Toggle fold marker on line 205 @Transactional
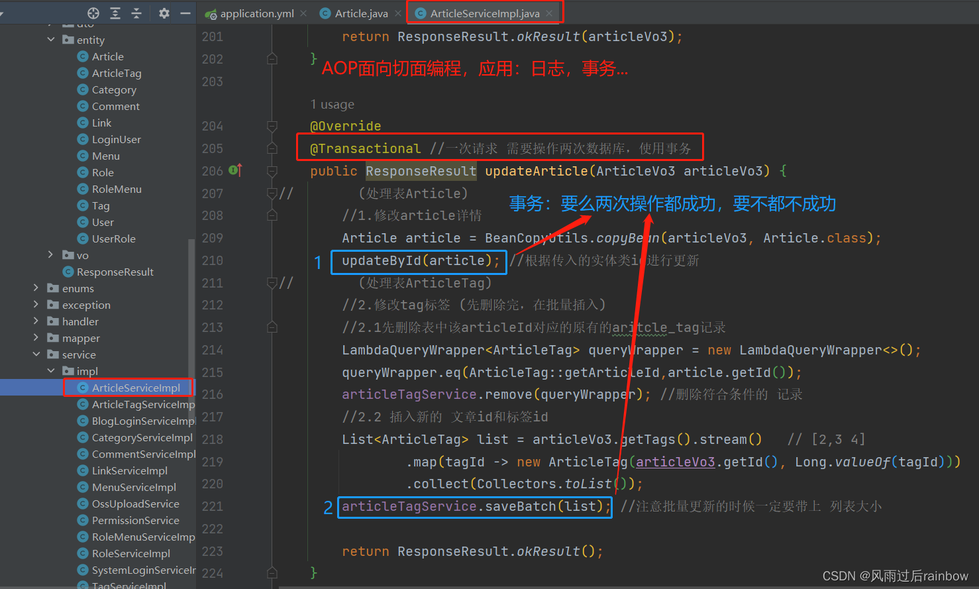This screenshot has width=979, height=589. (272, 148)
